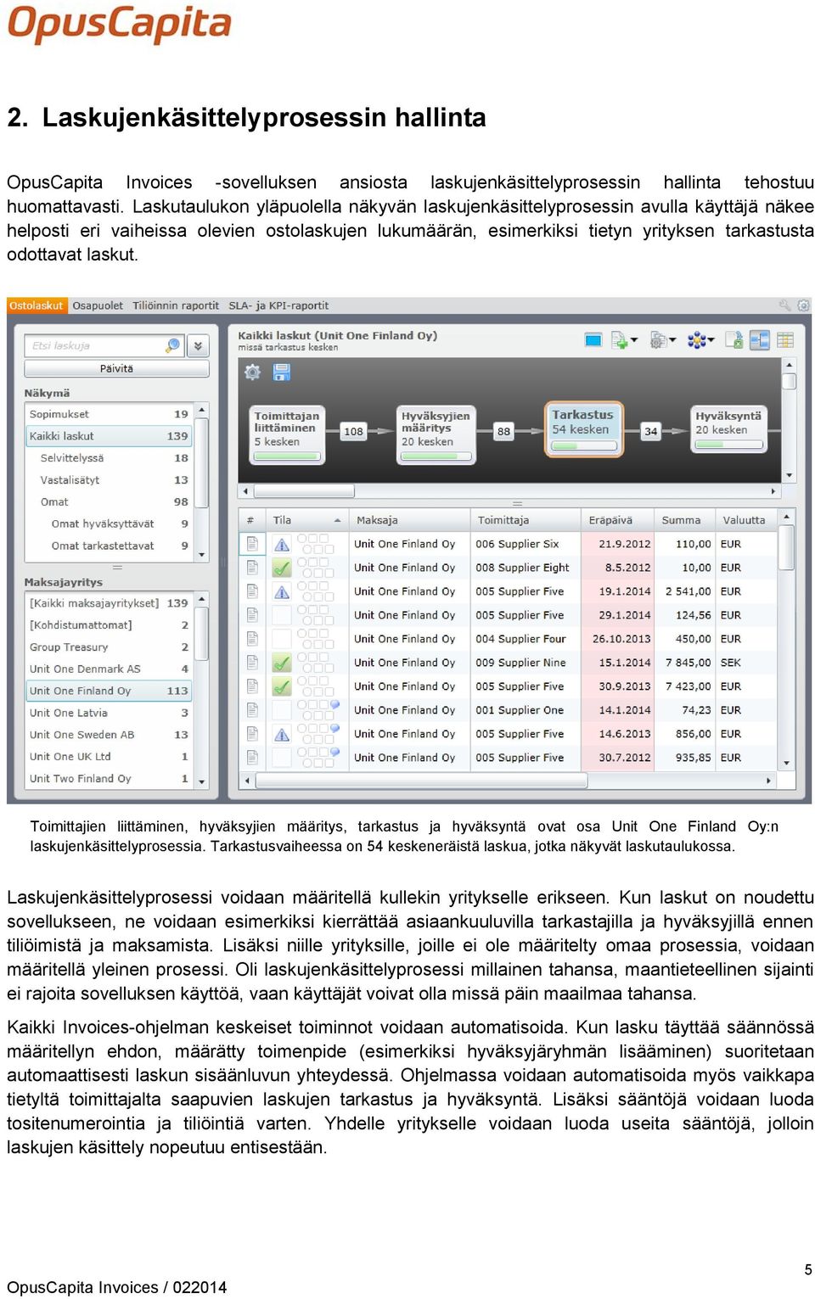815x1299 pixels.
Task: Click comment bubble on the 30.7.2012 row
Action: click(334, 753)
